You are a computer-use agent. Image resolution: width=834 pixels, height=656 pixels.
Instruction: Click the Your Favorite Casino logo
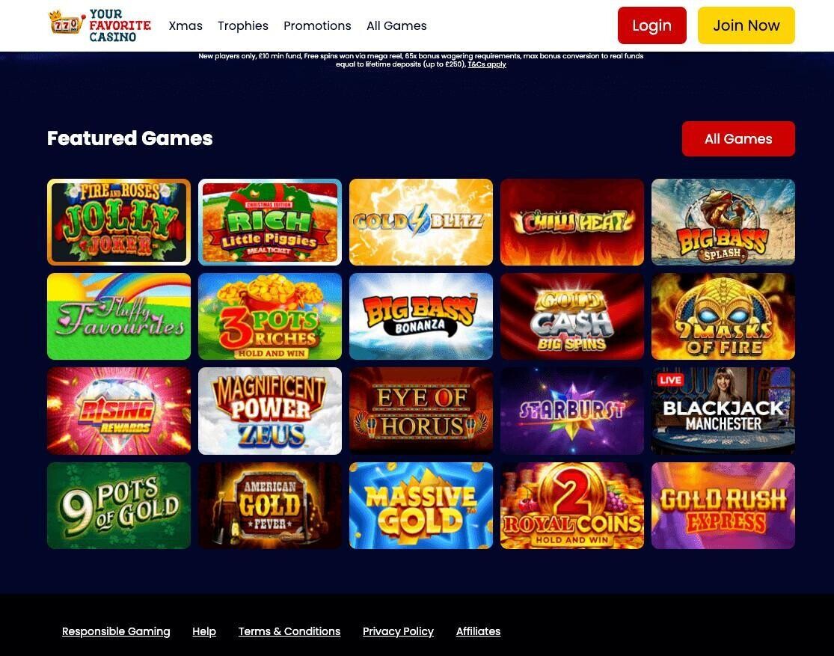coord(100,25)
